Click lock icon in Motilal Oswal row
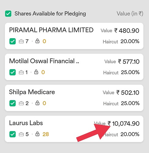 [x=36, y=72]
